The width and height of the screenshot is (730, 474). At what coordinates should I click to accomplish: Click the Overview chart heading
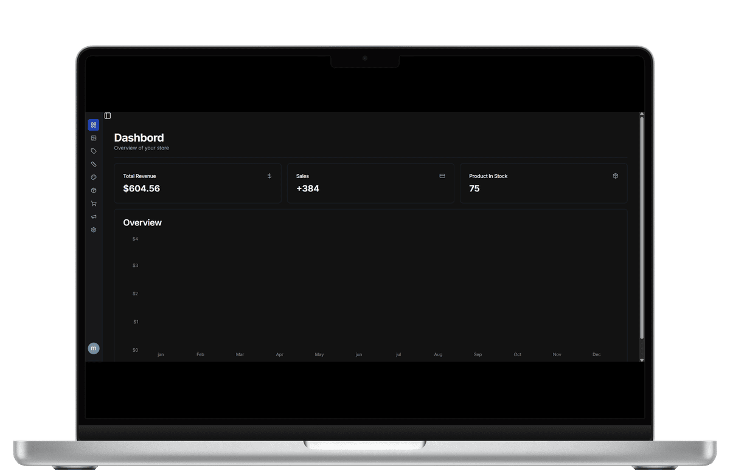142,222
